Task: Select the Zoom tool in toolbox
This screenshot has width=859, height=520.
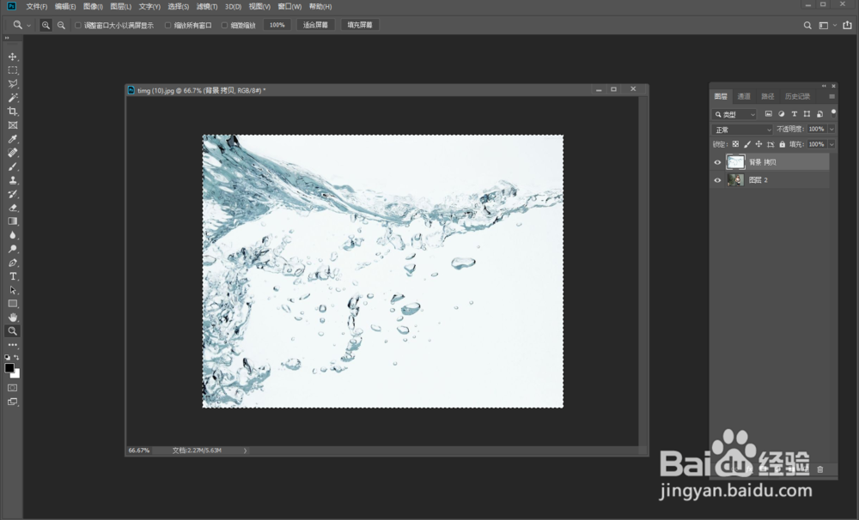Action: pyautogui.click(x=13, y=331)
